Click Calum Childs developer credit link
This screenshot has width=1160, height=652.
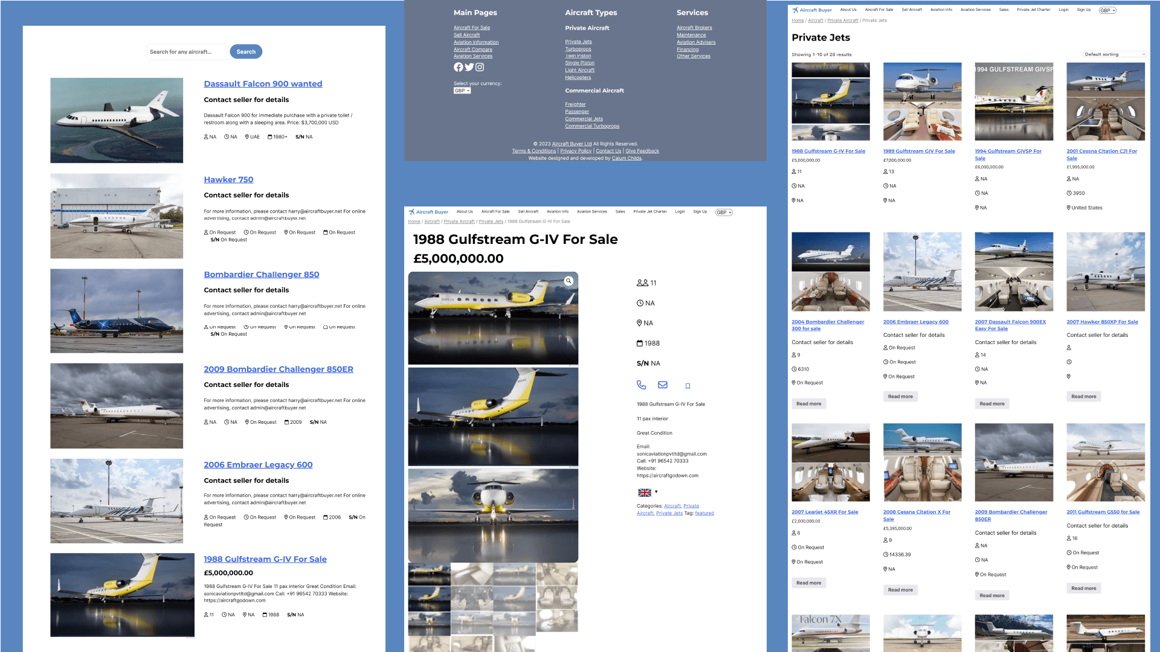click(627, 159)
